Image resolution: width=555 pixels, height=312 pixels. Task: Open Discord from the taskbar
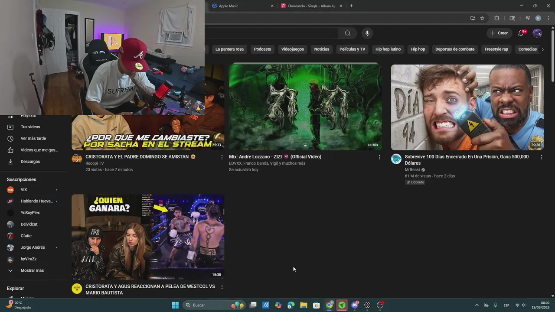coord(355,305)
